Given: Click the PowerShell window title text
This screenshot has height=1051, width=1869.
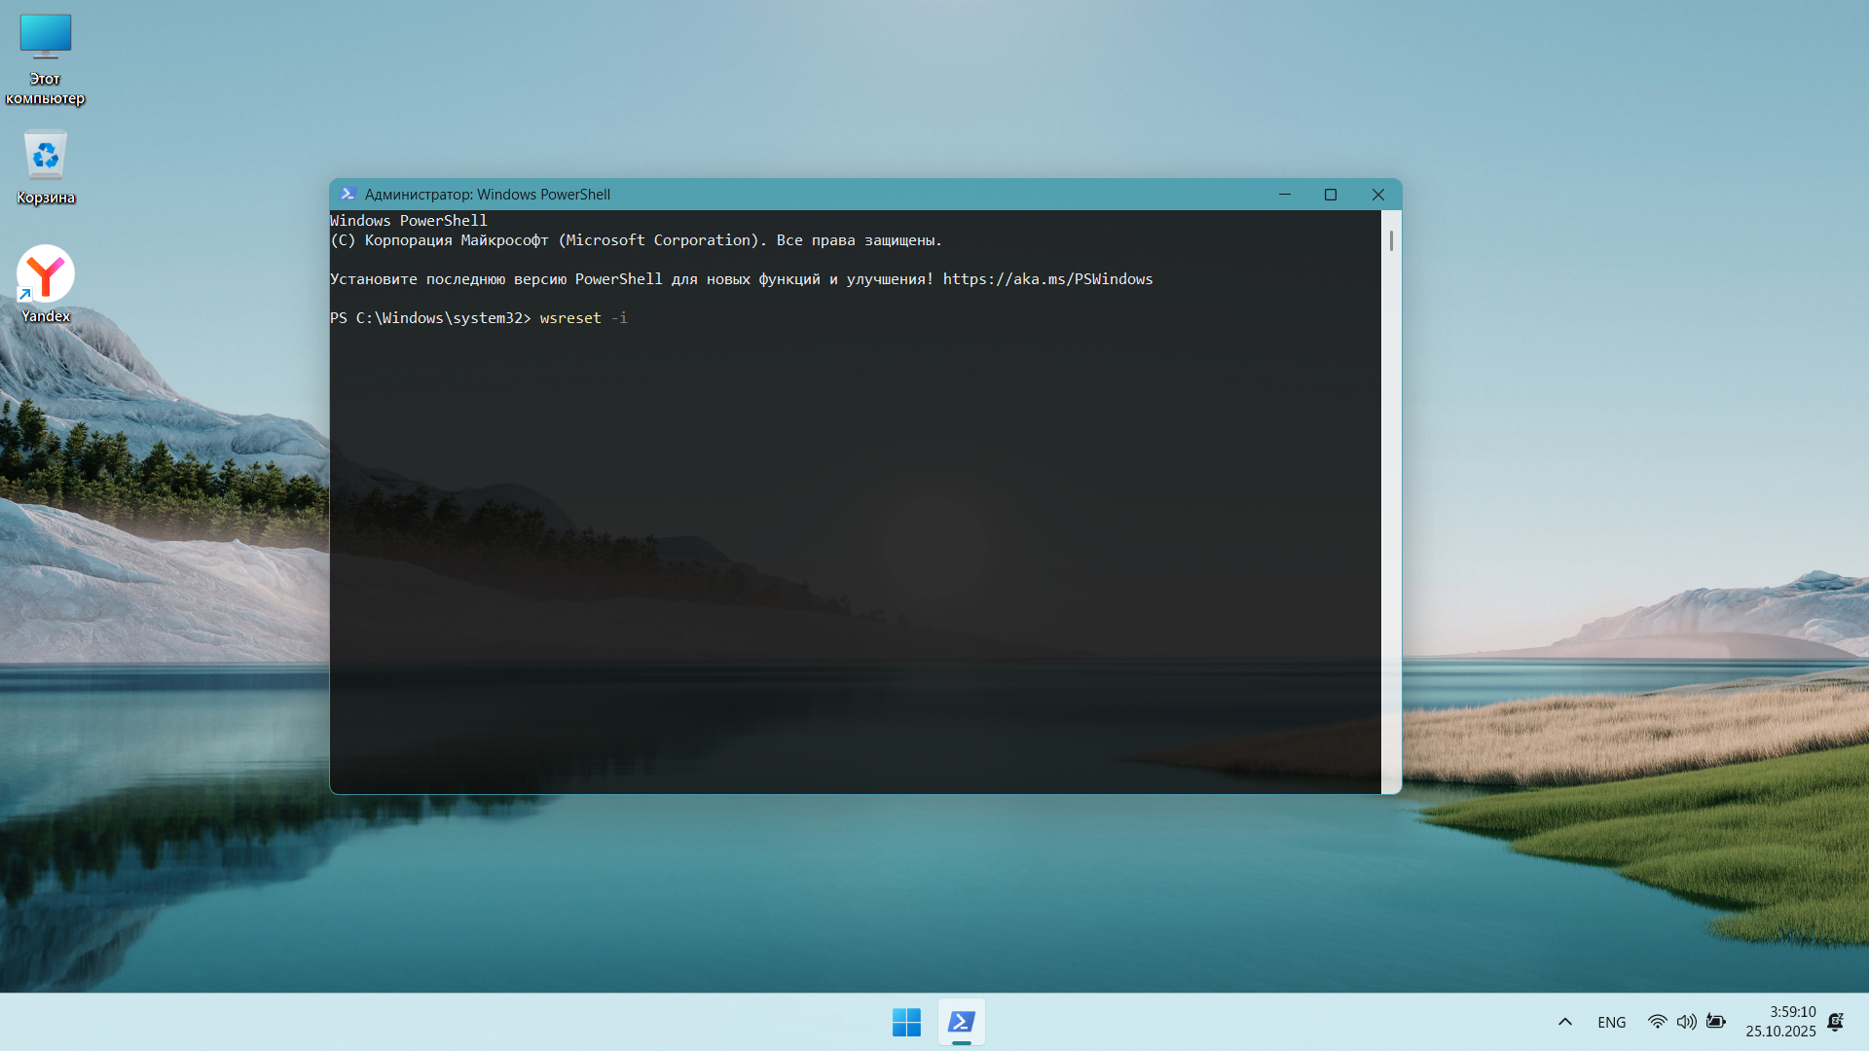Looking at the screenshot, I should pos(487,195).
